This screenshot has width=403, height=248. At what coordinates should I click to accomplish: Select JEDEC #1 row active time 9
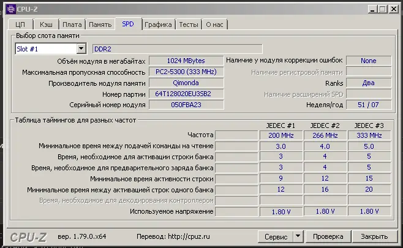(x=281, y=178)
